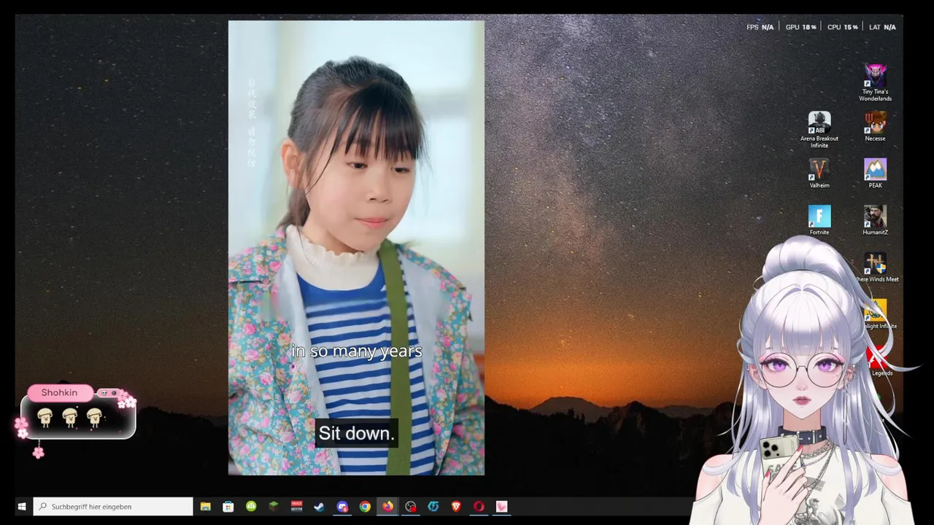Open the black circular icon with red dot
934x525 pixels.
[x=411, y=506]
